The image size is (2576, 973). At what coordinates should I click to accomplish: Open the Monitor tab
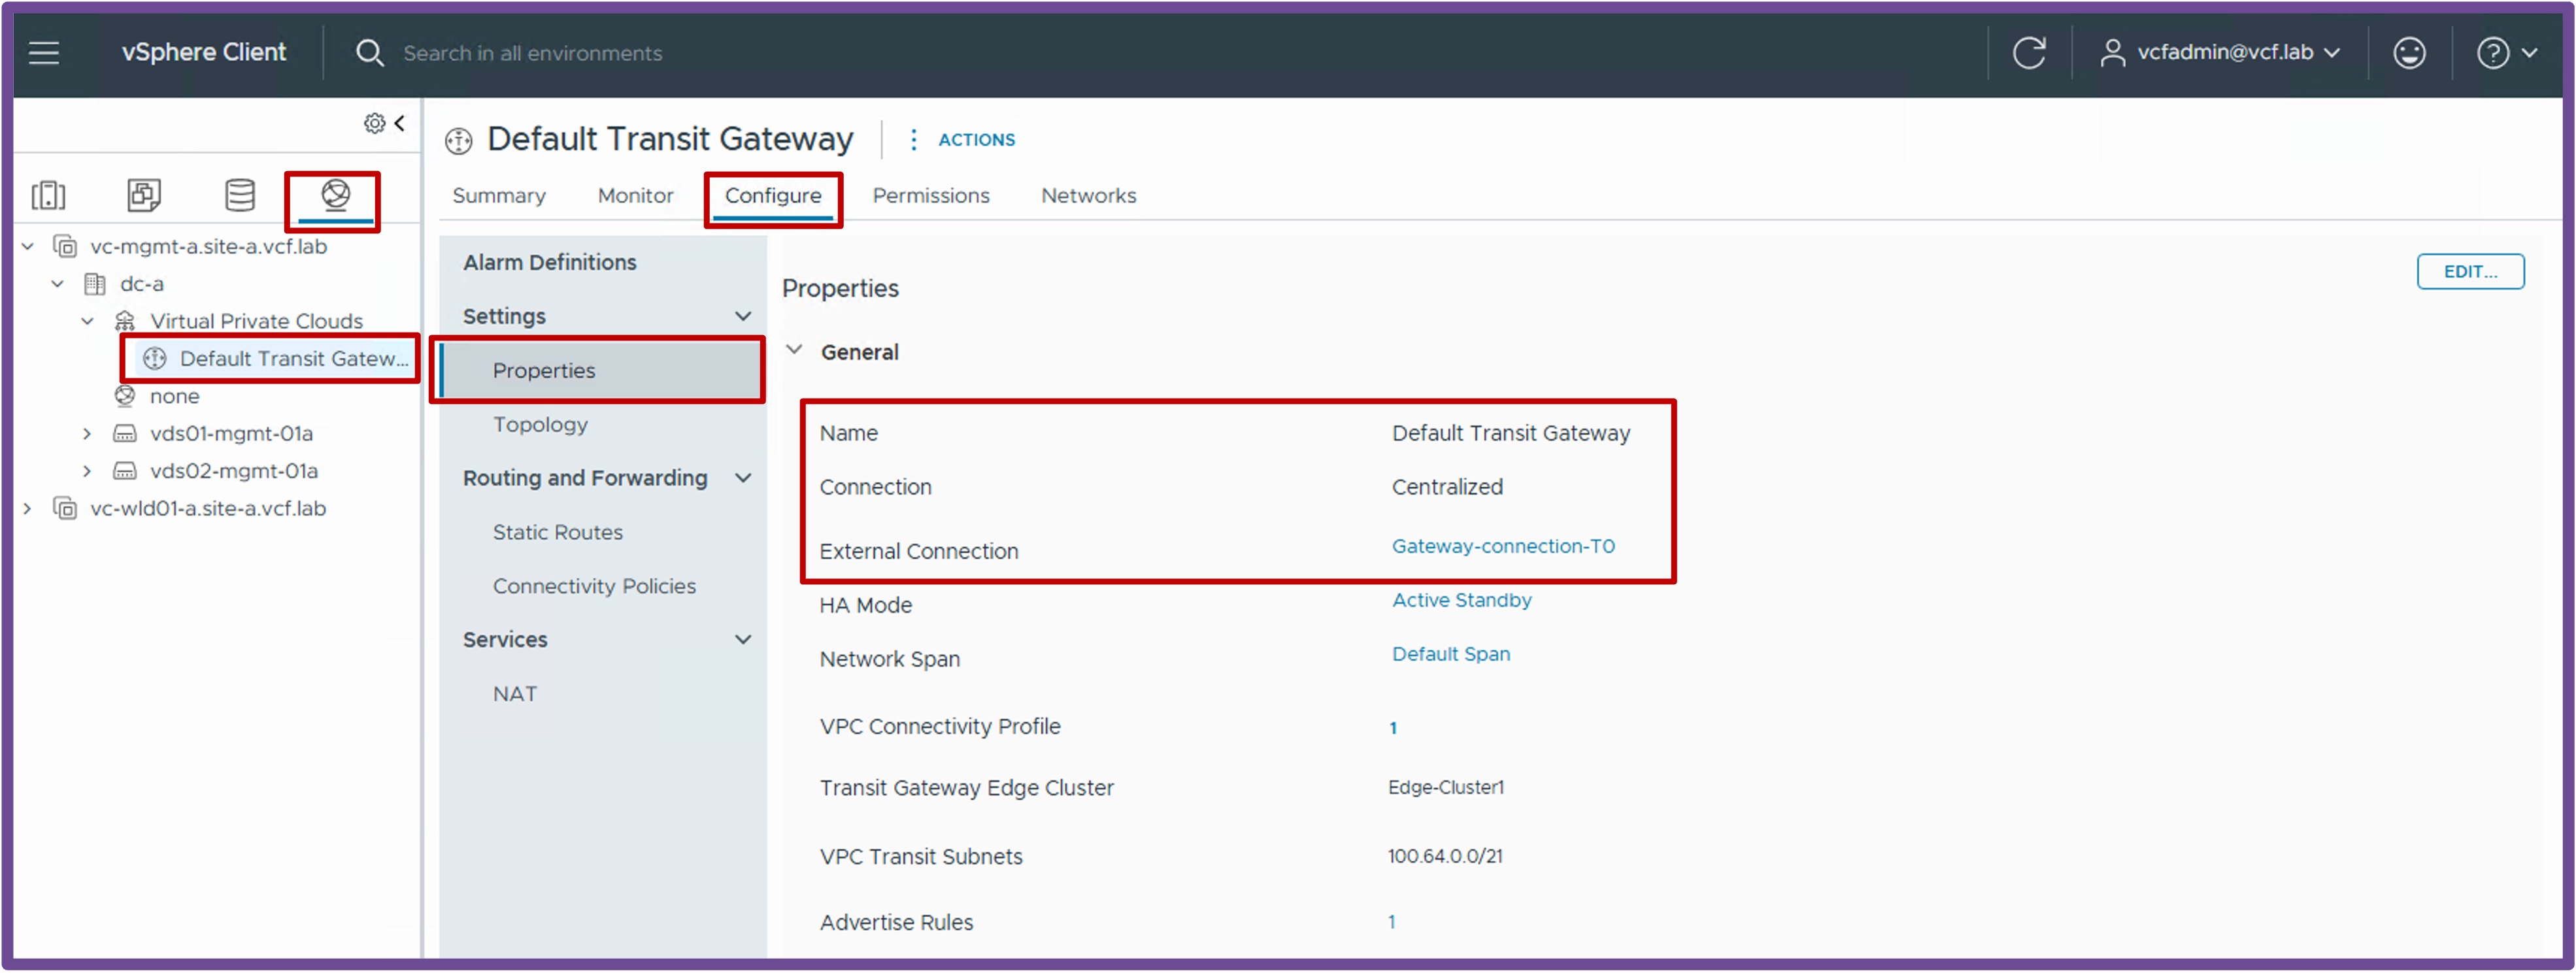[x=635, y=196]
